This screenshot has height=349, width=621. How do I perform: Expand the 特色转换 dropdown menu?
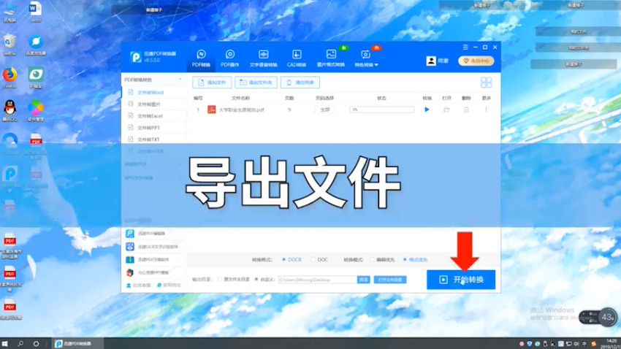point(366,58)
